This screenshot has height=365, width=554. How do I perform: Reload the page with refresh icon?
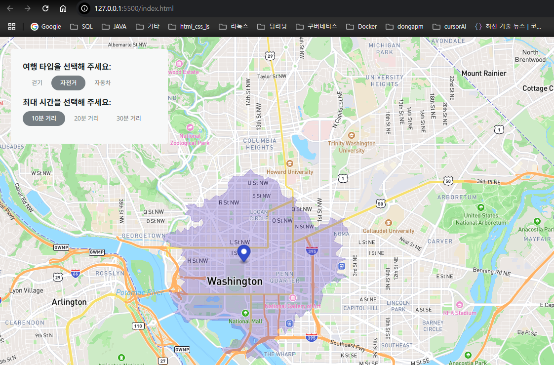45,8
